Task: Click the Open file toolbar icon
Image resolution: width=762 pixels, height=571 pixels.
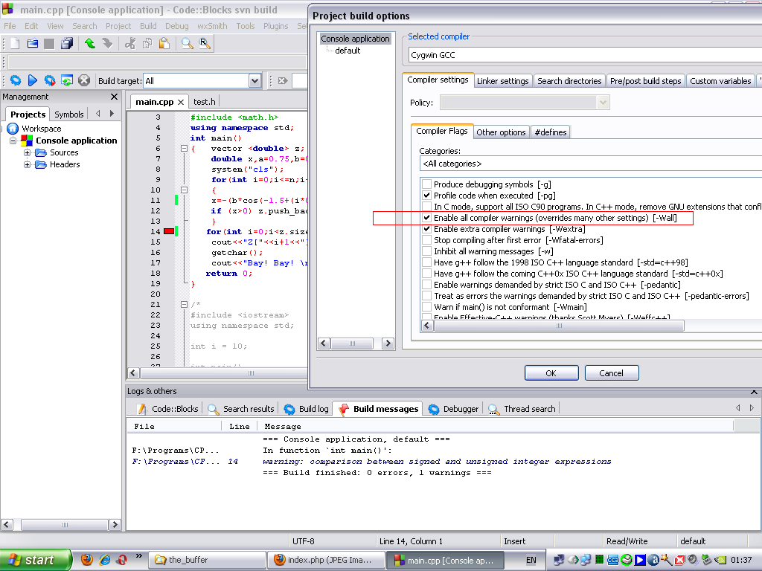Action: point(32,44)
